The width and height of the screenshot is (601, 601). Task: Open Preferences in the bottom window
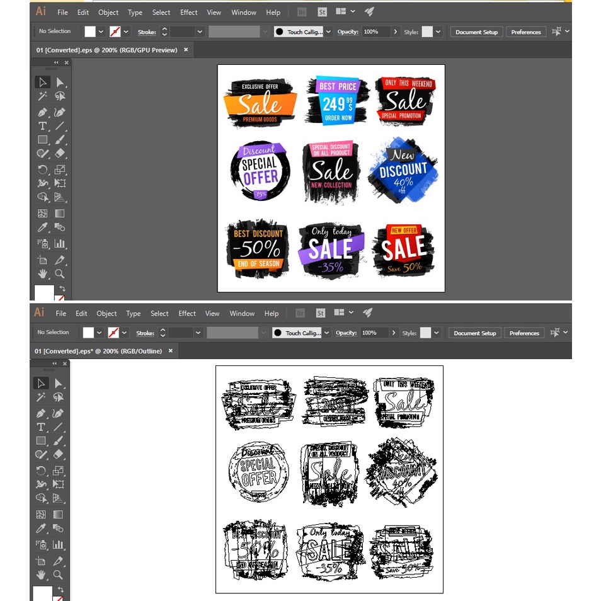tap(524, 333)
